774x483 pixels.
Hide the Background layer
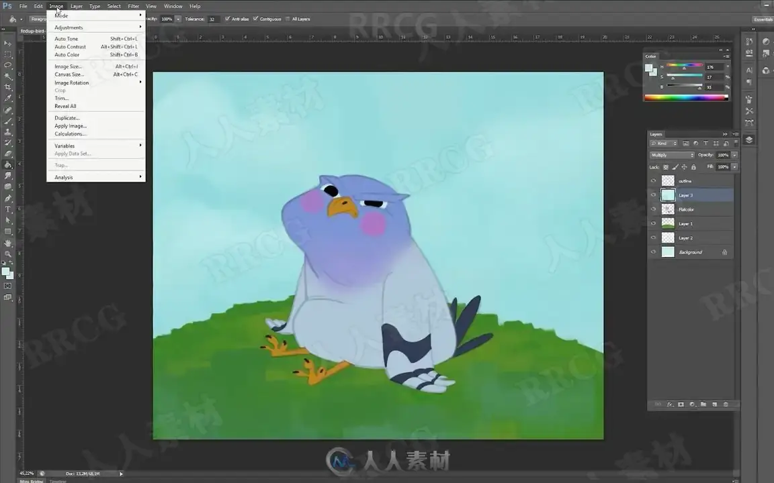[654, 252]
